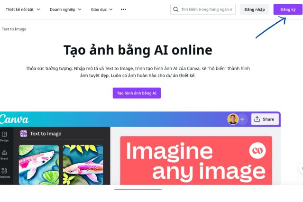Viewport: 303px width, 202px height.
Task: Select the white koi fish thumbnail
Action: 39,165
